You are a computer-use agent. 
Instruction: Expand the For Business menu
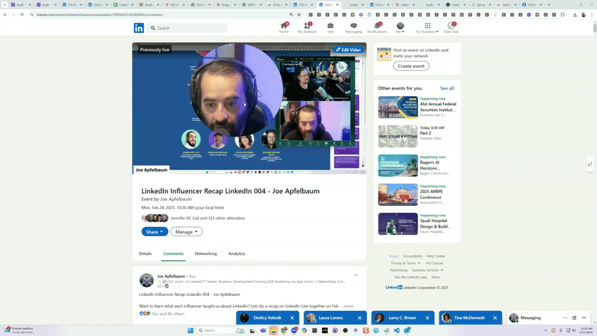(x=427, y=28)
